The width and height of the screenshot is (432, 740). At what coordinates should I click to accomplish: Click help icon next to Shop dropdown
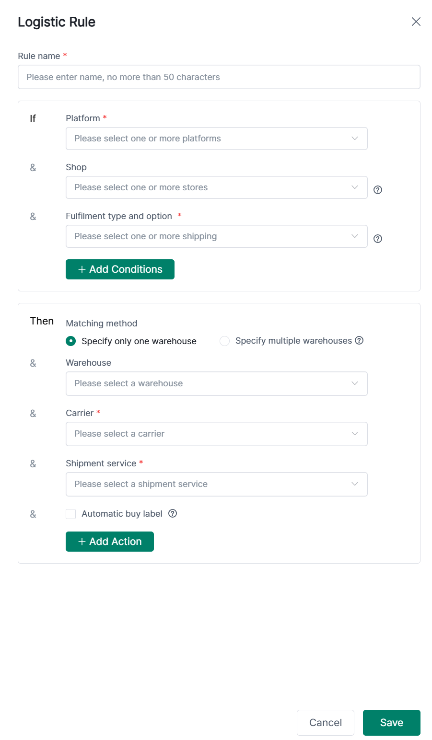[x=378, y=190]
